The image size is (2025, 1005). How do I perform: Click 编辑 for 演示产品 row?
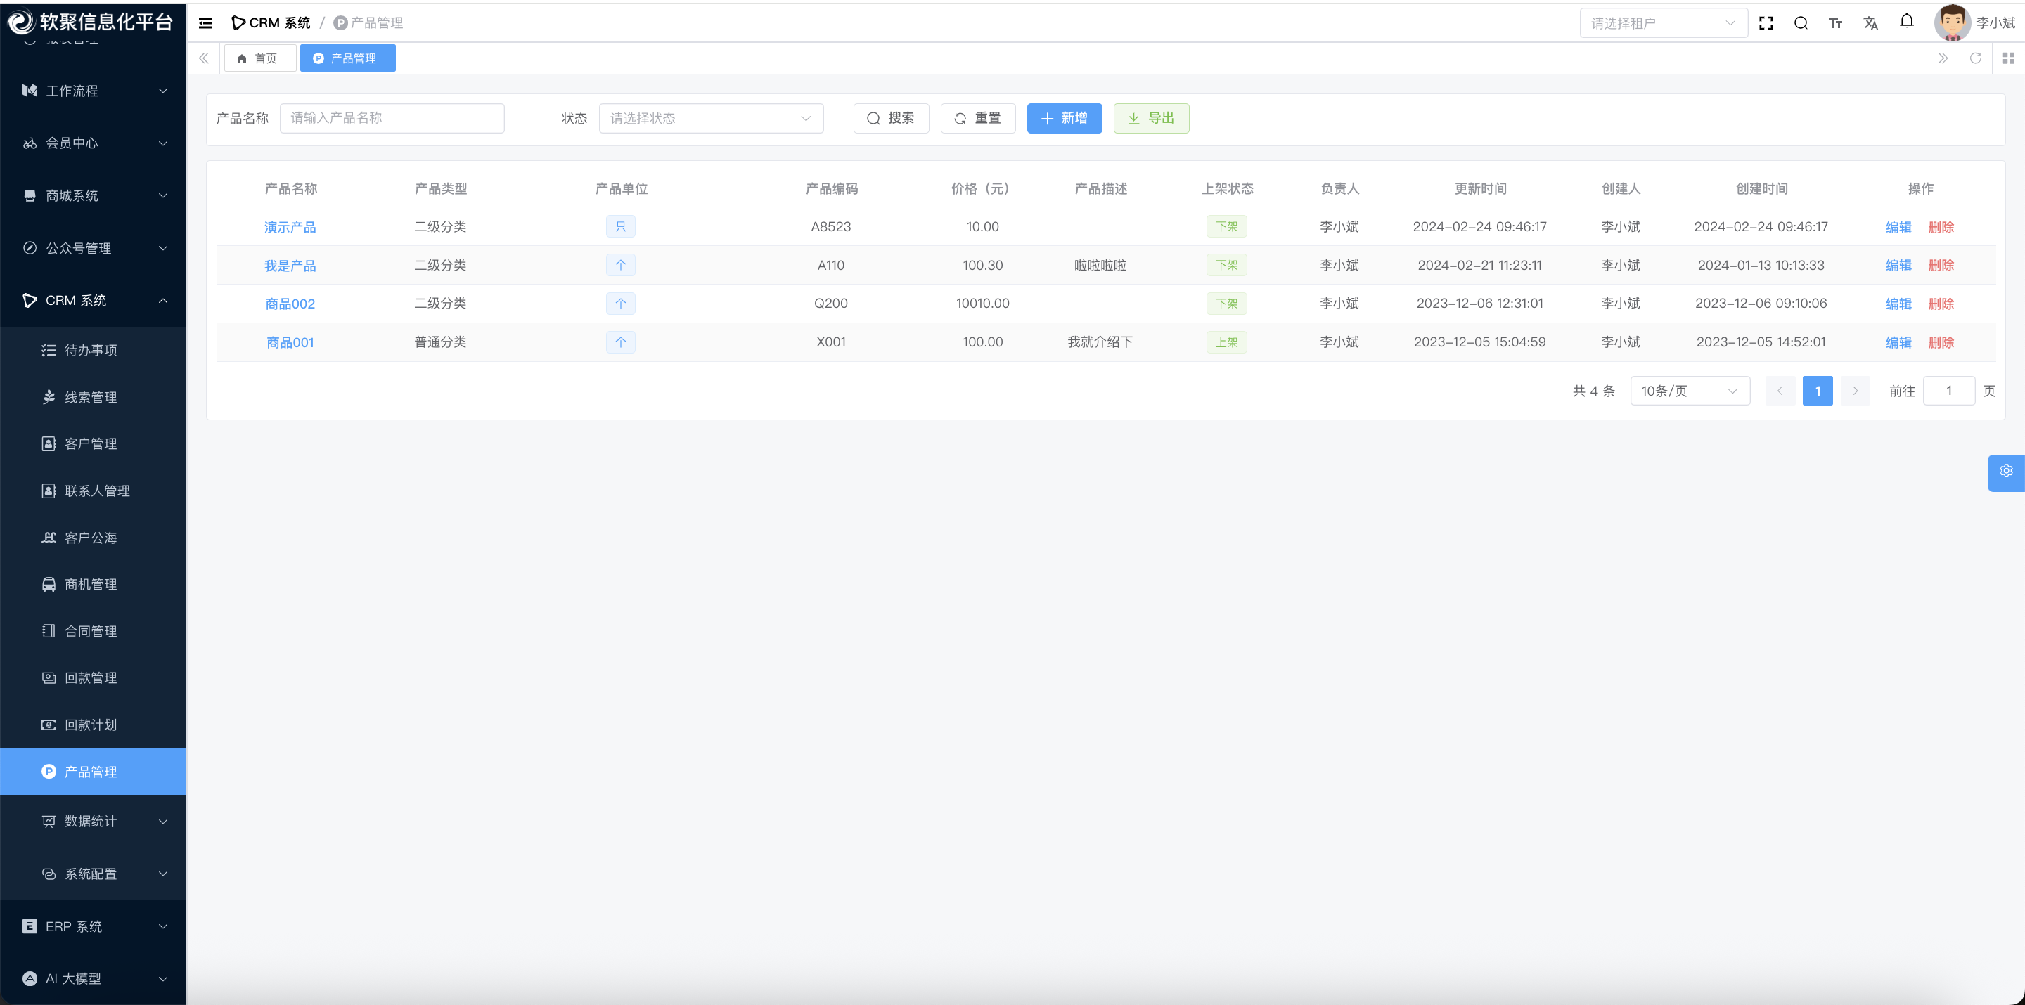1898,227
